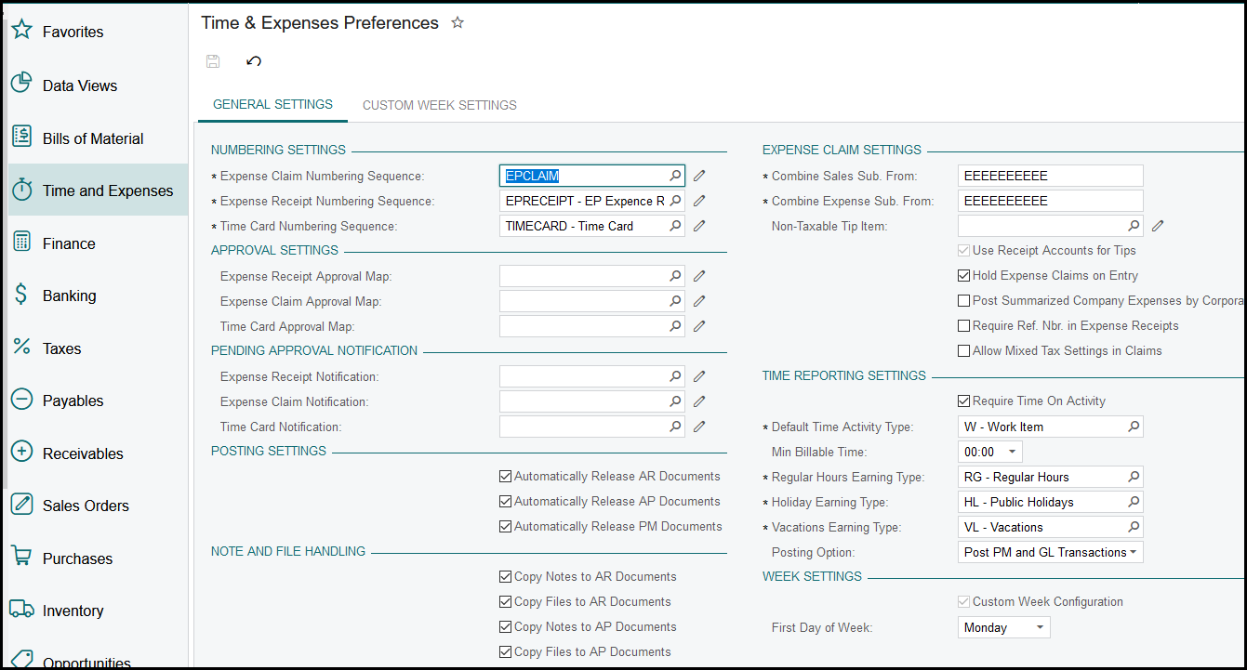1247x670 pixels.
Task: Toggle Automatically Release AP Documents checkbox
Action: [506, 502]
